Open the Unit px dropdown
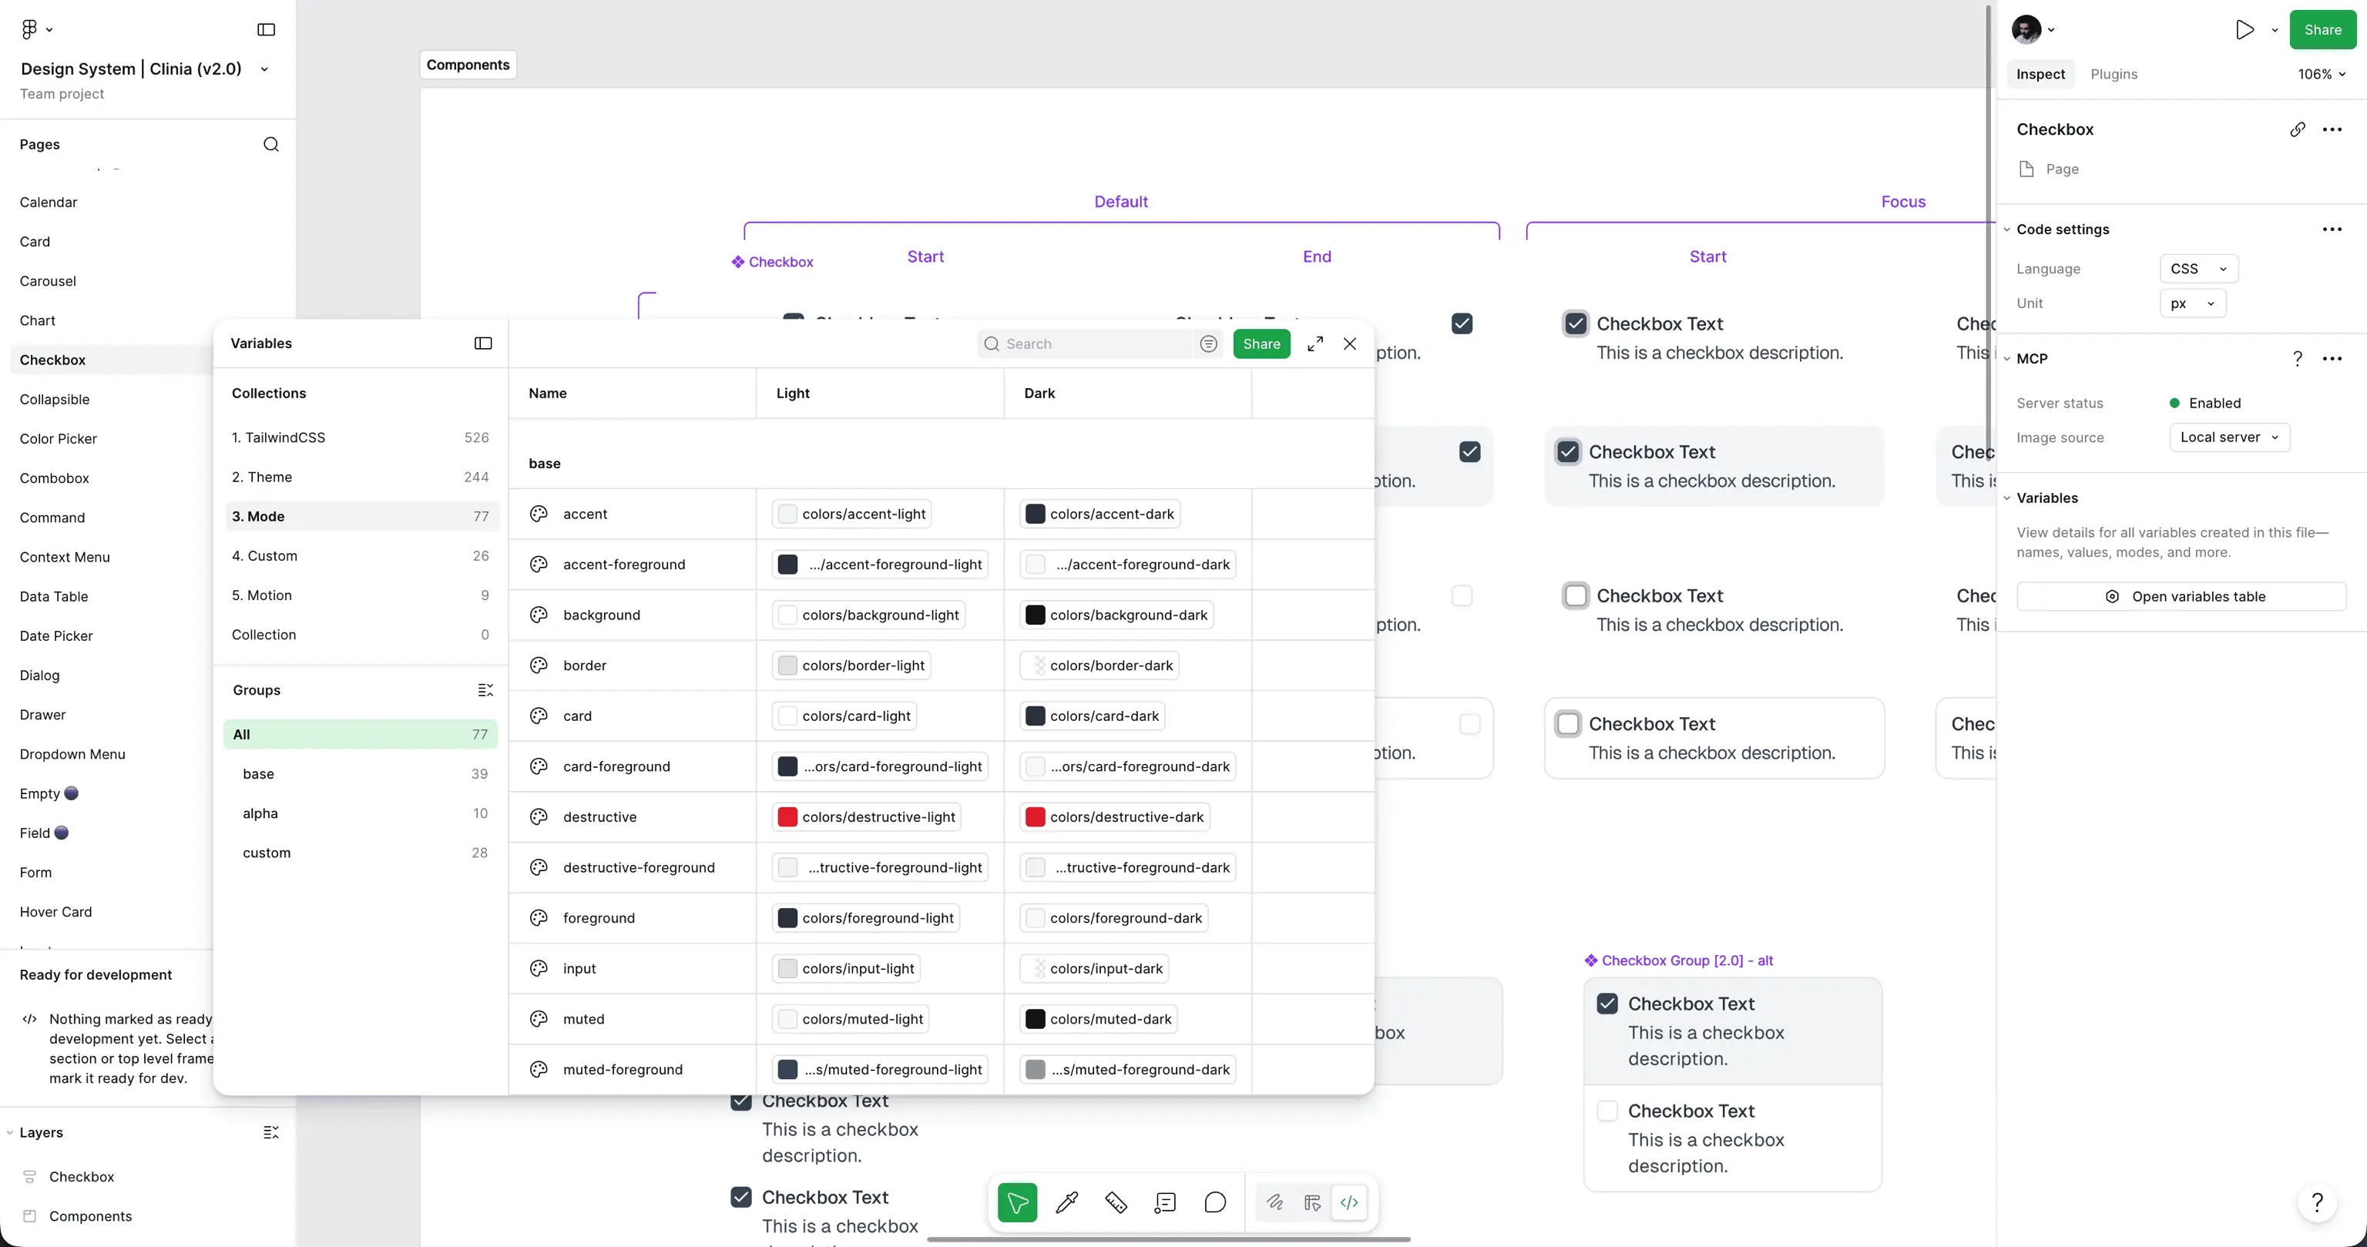Screen dimensions: 2367x1247 [2192, 304]
